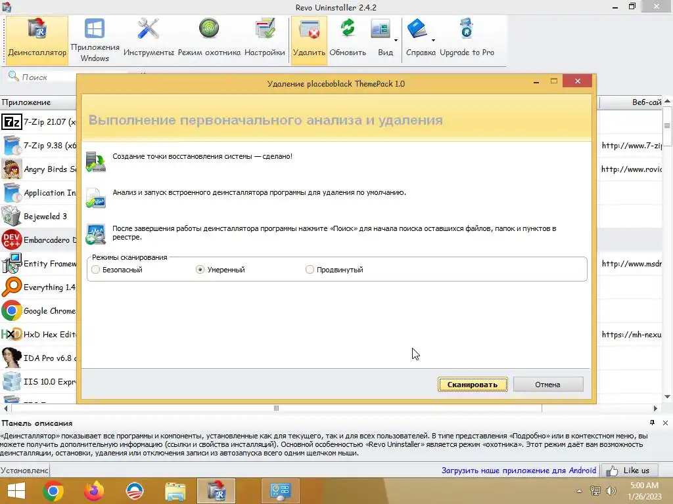Viewport: 673px width, 504px height.
Task: Select the Everything 1.4 entry
Action: coord(39,287)
